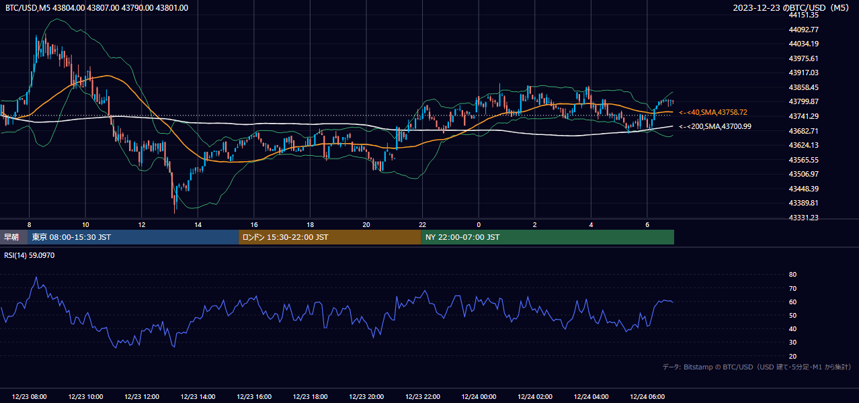The width and height of the screenshot is (859, 403).
Task: Click the RSI scale value 40
Action: (792, 328)
